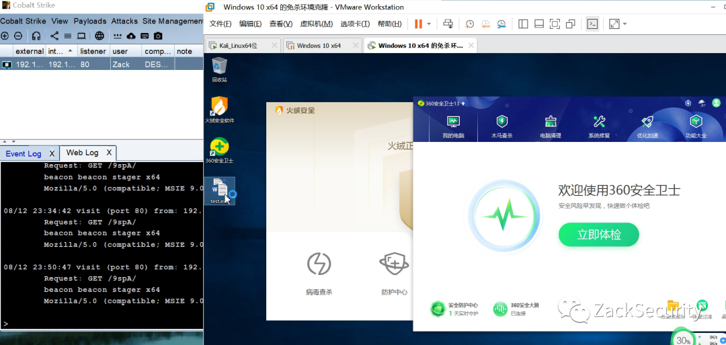
Task: Connect to a new team server (plus icon)
Action: (5, 36)
